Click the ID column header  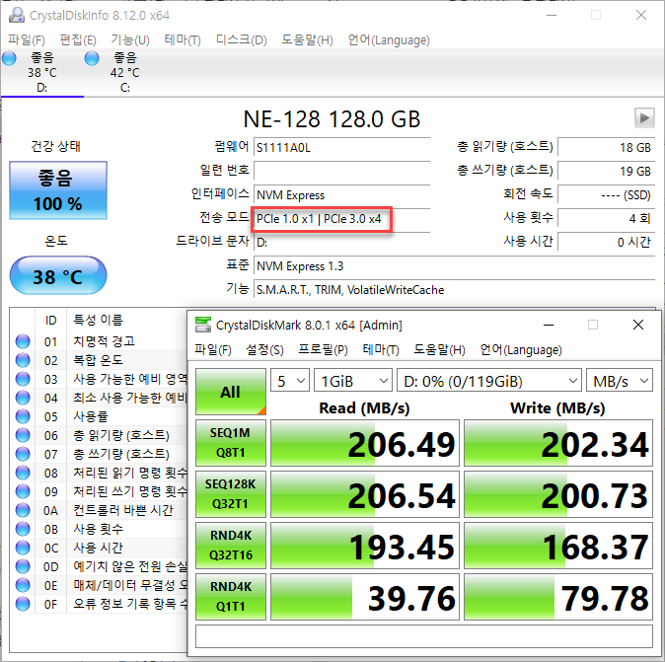tap(50, 320)
